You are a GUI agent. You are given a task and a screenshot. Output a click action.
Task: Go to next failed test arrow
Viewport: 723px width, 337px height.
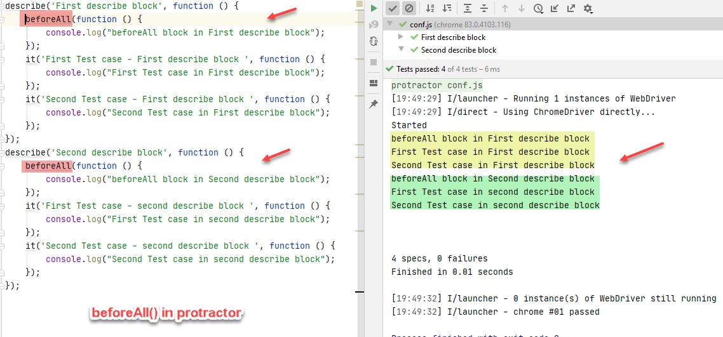521,8
